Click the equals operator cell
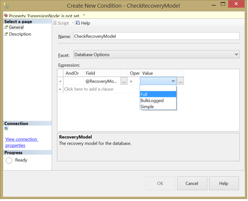The image size is (248, 201). (134, 82)
